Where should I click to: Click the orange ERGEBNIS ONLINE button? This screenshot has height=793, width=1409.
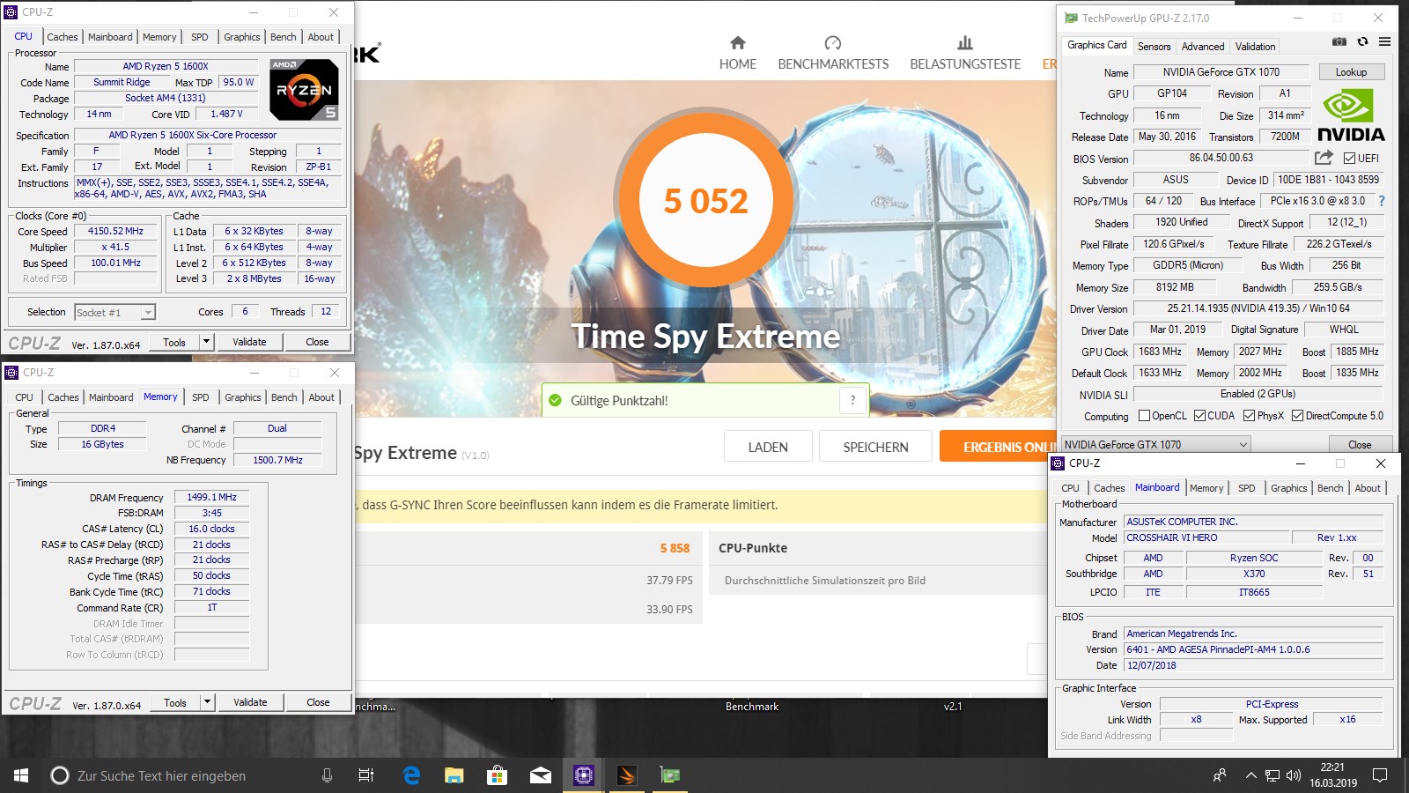(997, 447)
